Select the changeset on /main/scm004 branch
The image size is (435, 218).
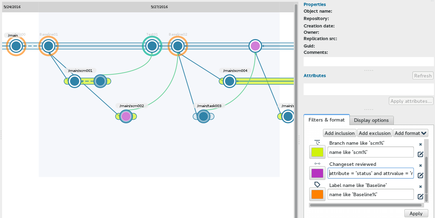click(x=229, y=81)
